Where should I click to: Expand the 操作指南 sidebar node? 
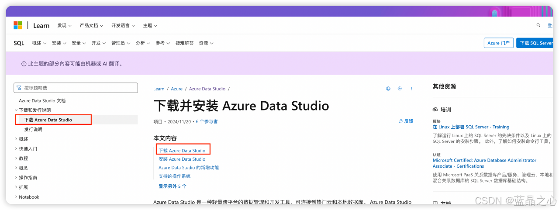click(x=26, y=177)
